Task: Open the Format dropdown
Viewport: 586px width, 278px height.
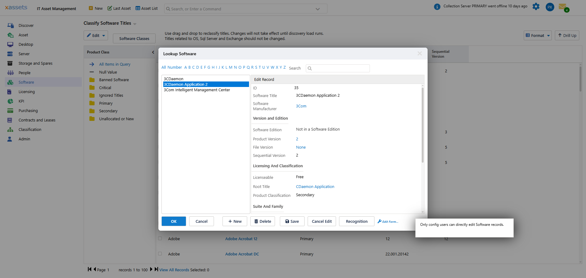Action: coord(537,35)
